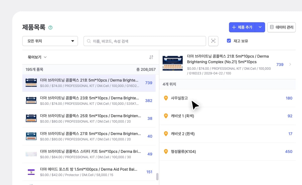Click thumbnail of 콤플렉스 27호 product
The height and width of the screenshot is (185, 302).
coord(31,136)
